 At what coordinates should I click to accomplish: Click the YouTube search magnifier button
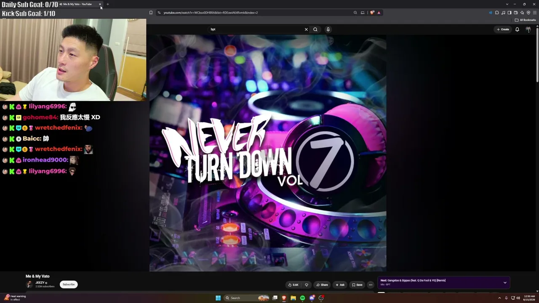pyautogui.click(x=315, y=29)
